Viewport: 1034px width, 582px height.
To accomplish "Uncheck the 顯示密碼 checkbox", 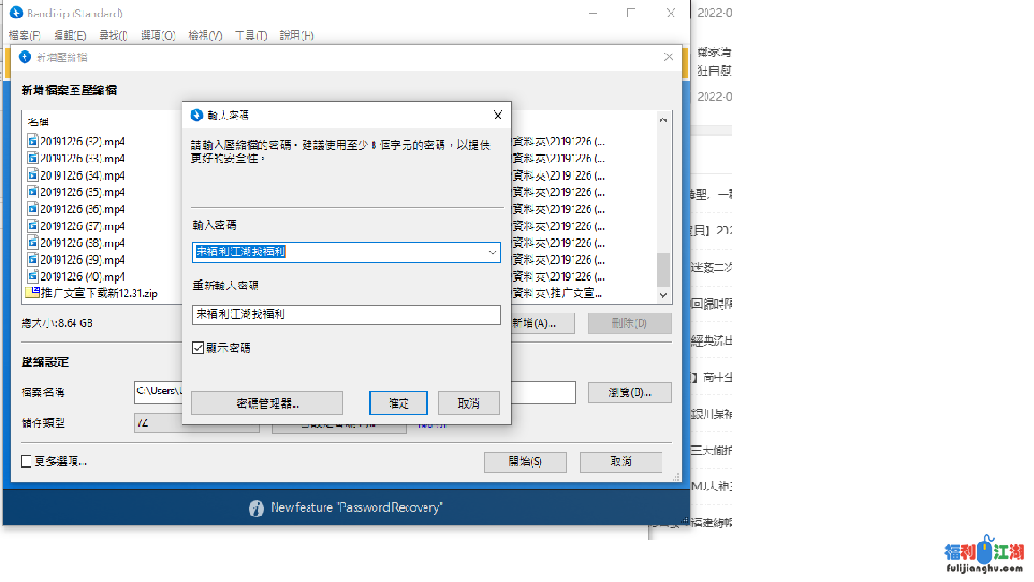I will point(198,348).
